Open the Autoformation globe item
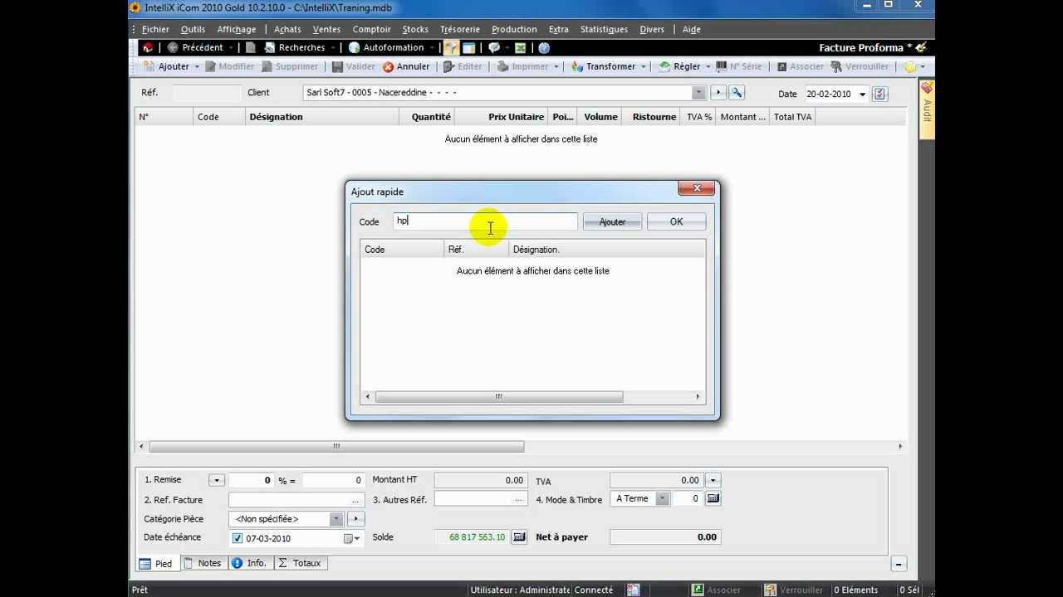The height and width of the screenshot is (597, 1063). click(387, 48)
